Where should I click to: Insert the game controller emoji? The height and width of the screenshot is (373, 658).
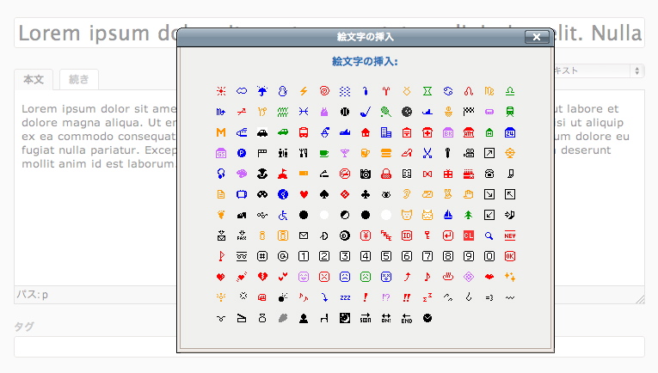tap(262, 194)
